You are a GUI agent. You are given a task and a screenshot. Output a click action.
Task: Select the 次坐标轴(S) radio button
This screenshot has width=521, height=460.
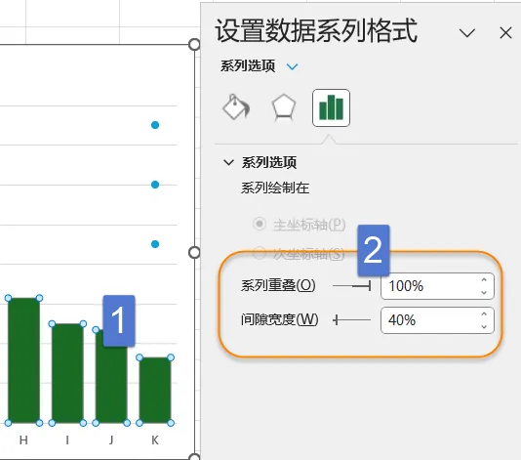click(260, 253)
